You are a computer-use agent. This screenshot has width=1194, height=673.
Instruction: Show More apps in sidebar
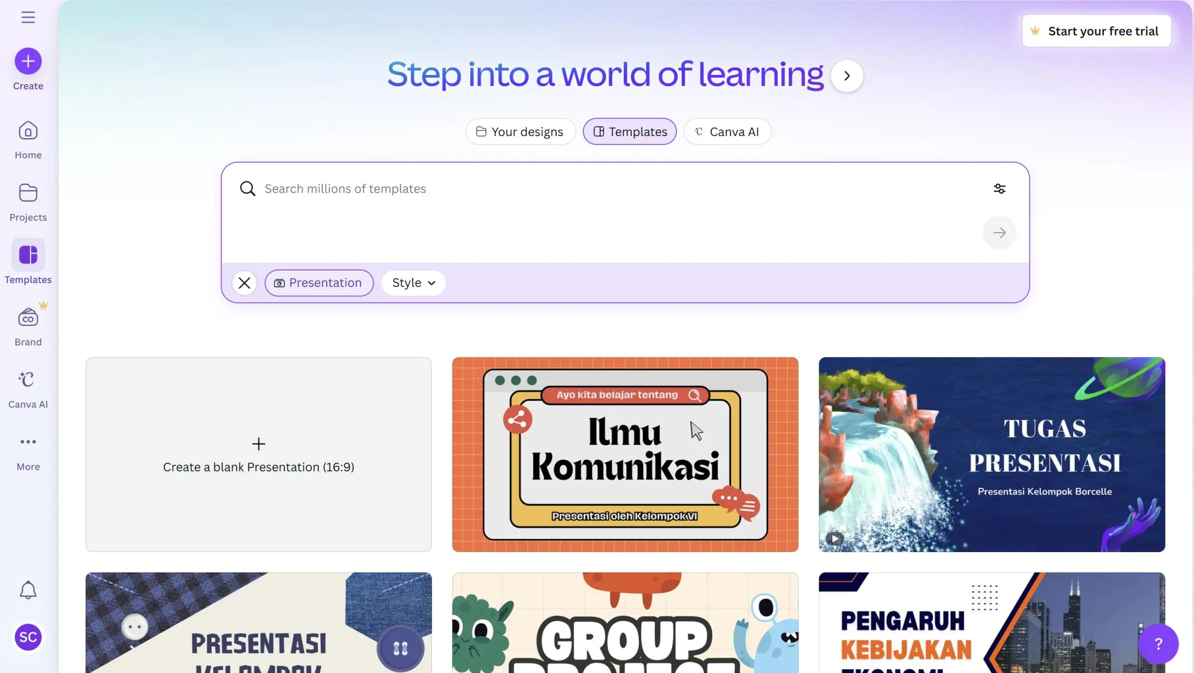click(x=28, y=451)
